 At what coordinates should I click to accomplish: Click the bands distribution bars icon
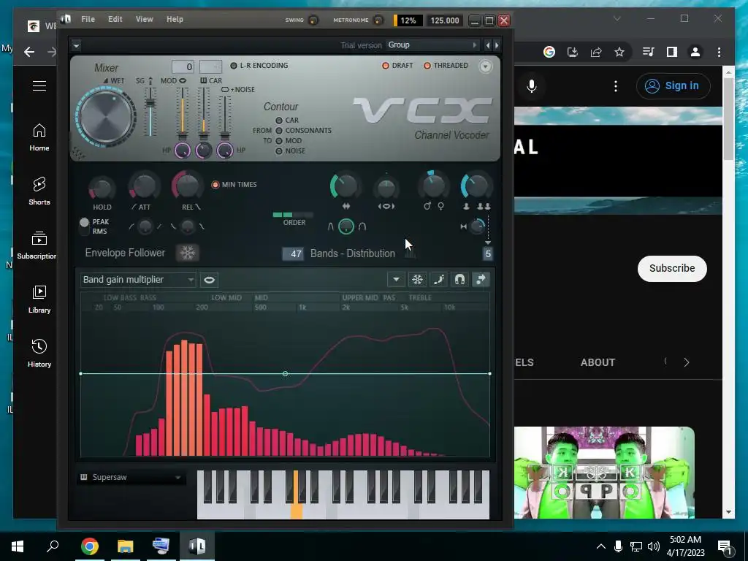(410, 253)
